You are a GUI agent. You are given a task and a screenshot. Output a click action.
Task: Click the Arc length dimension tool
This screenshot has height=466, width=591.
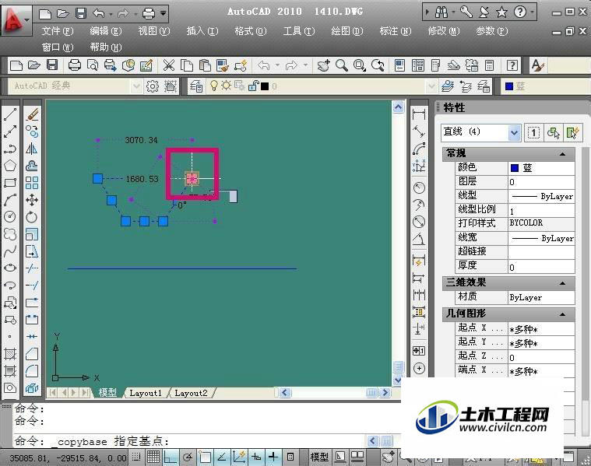[419, 149]
